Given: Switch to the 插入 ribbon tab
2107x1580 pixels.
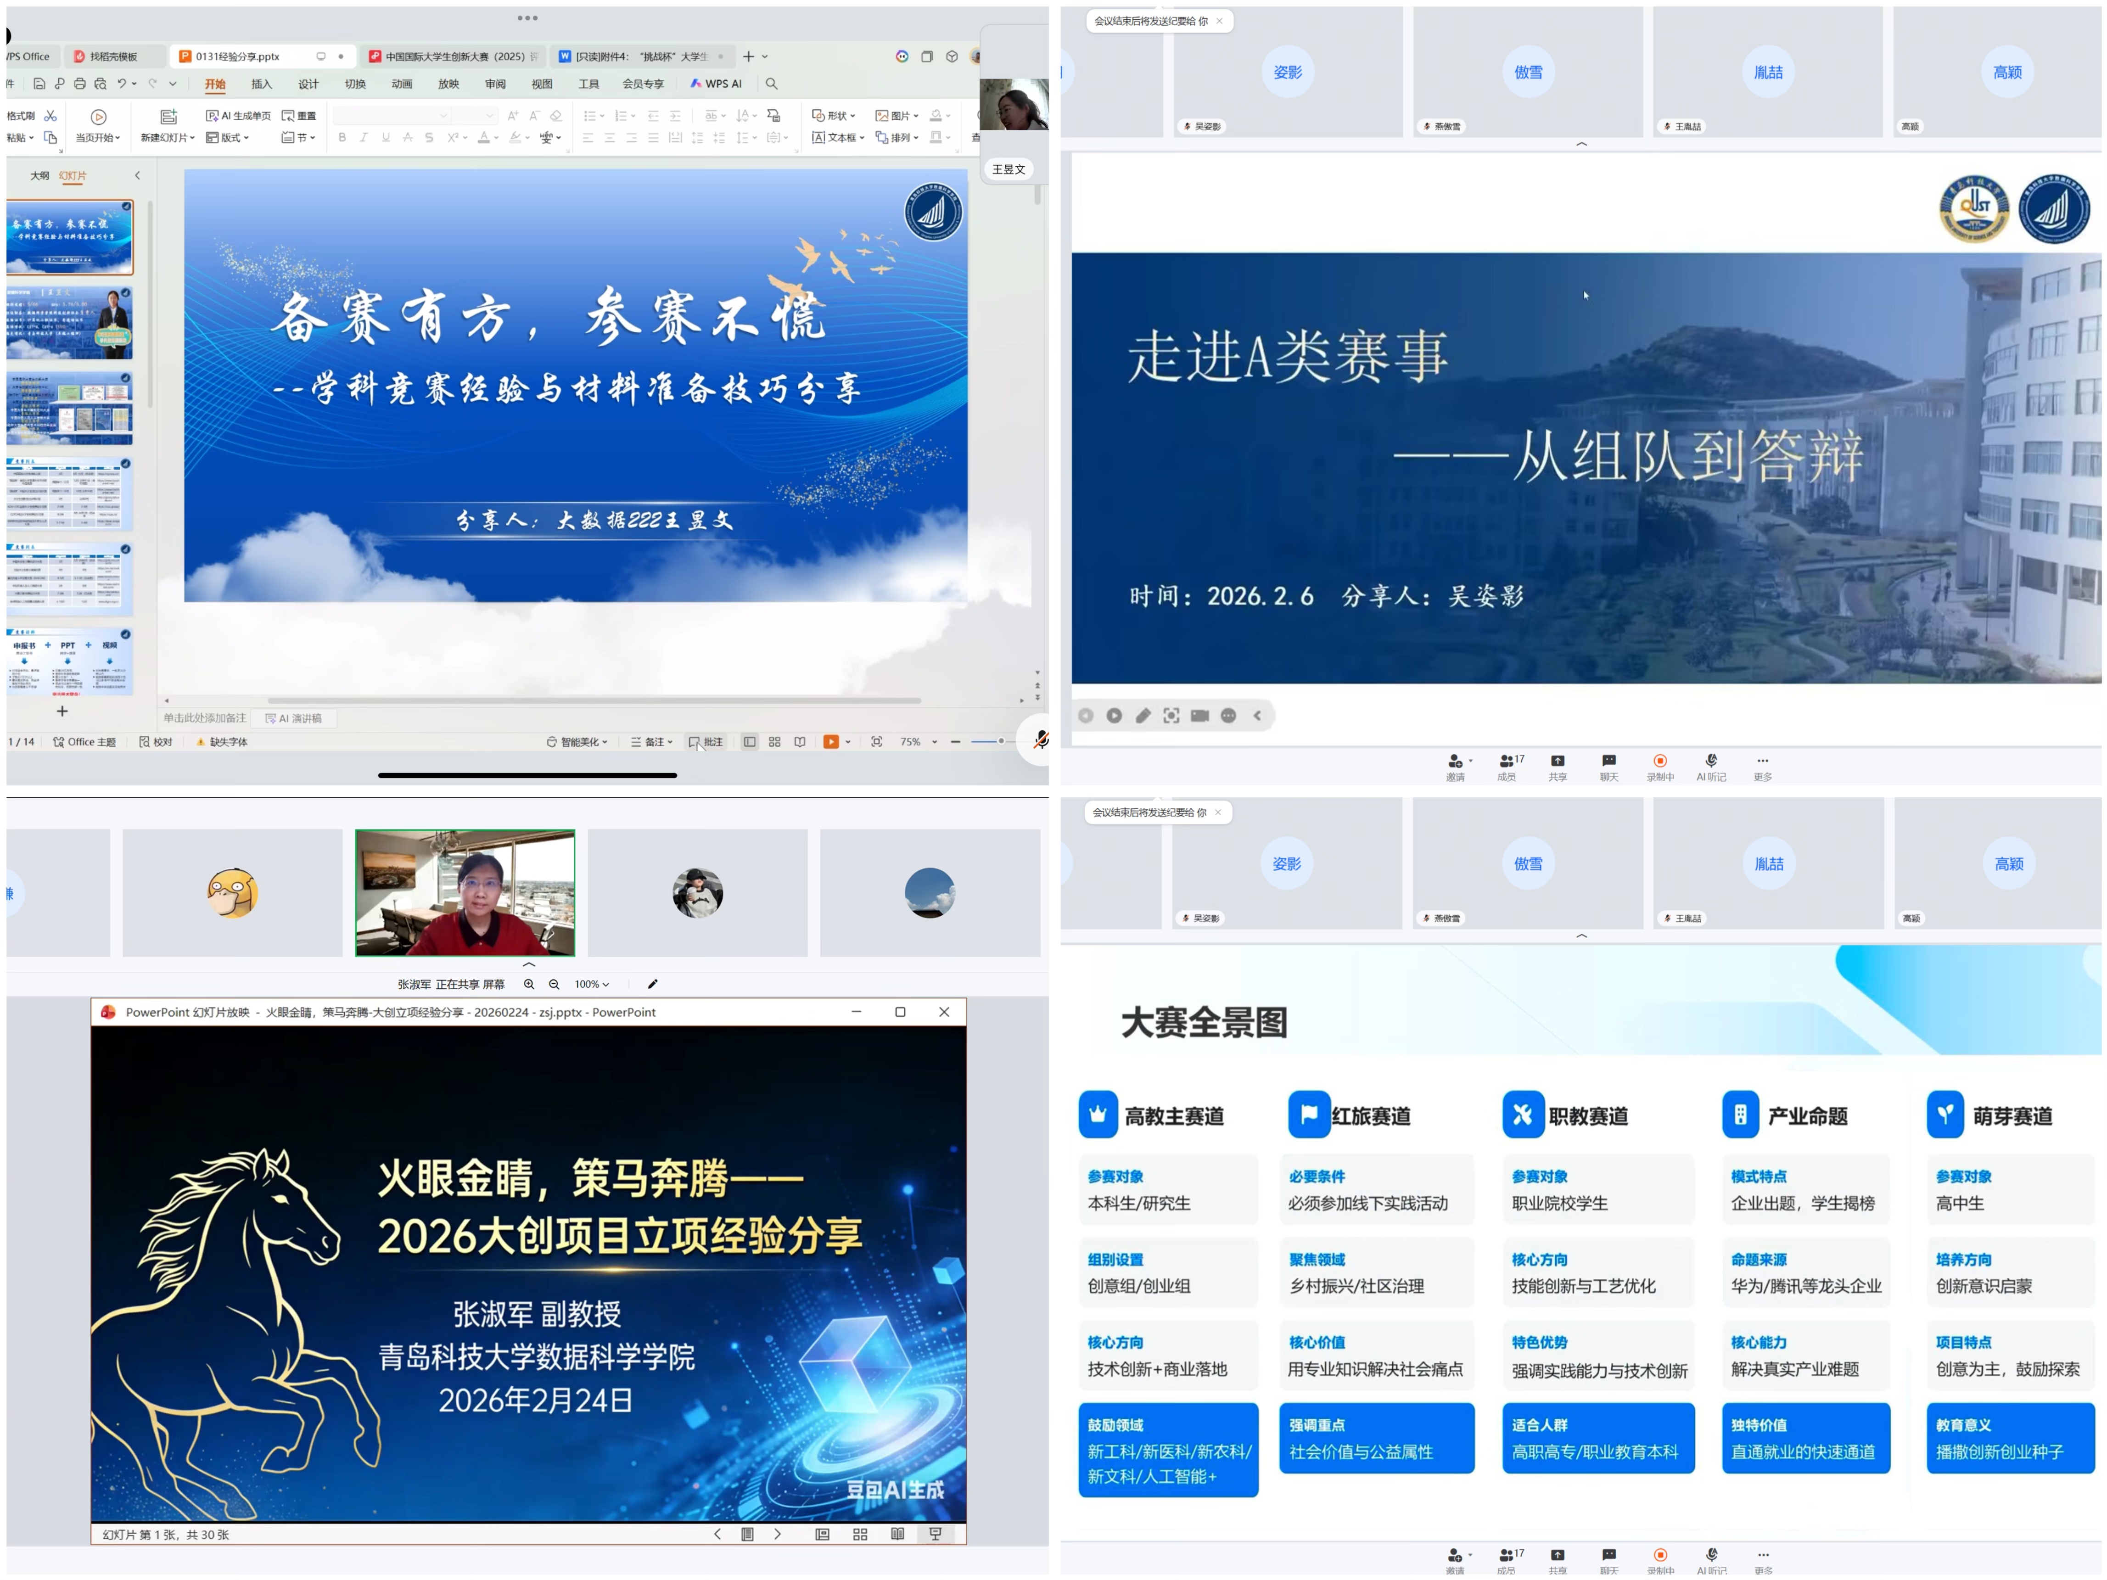Looking at the screenshot, I should point(261,84).
